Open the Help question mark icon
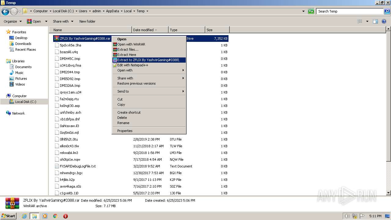The height and width of the screenshot is (220, 391). [384, 21]
